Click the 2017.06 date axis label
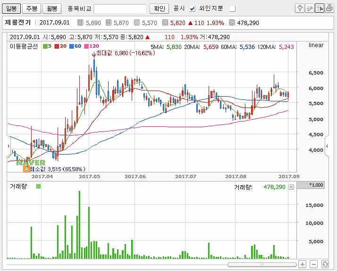This screenshot has height=271, width=337. coord(135,176)
